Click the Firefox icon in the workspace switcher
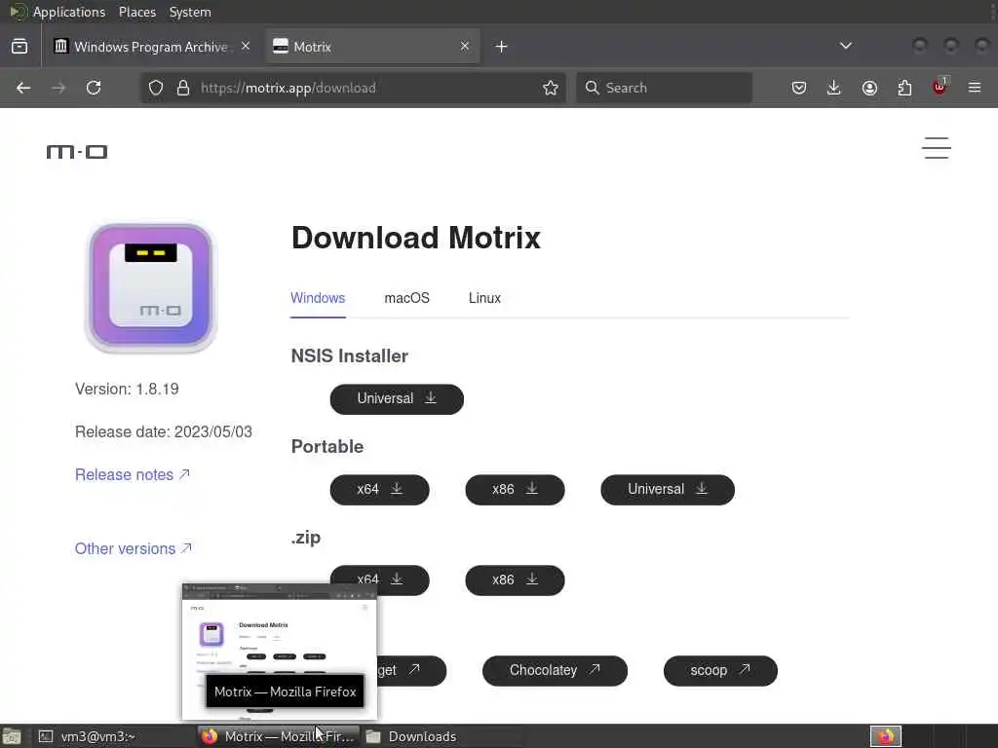Viewport: 998px width, 748px height. (x=885, y=736)
